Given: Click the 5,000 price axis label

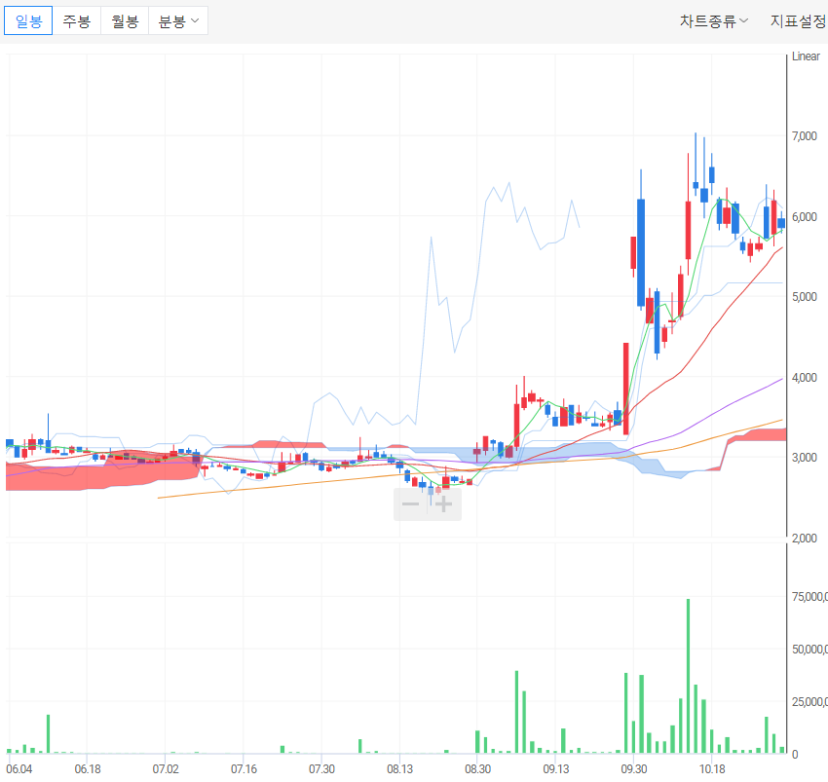Looking at the screenshot, I should click(805, 297).
